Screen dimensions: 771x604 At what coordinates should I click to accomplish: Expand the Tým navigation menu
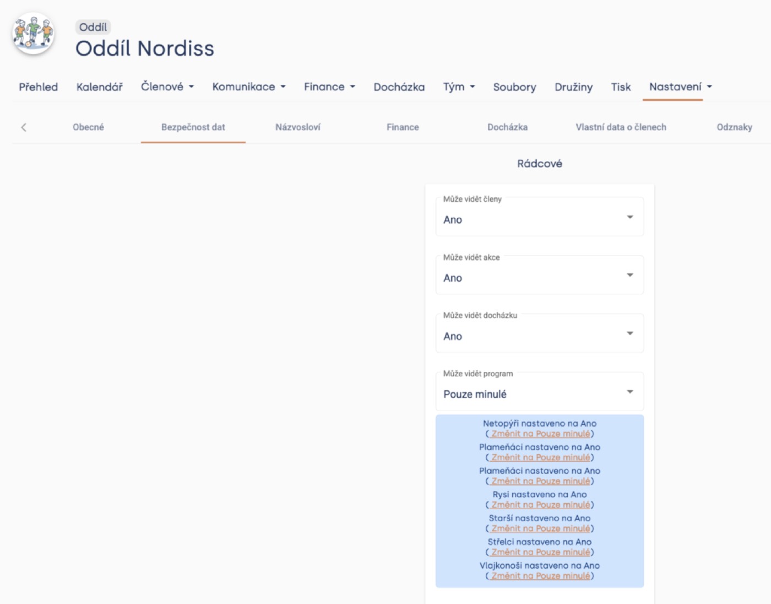pyautogui.click(x=459, y=87)
